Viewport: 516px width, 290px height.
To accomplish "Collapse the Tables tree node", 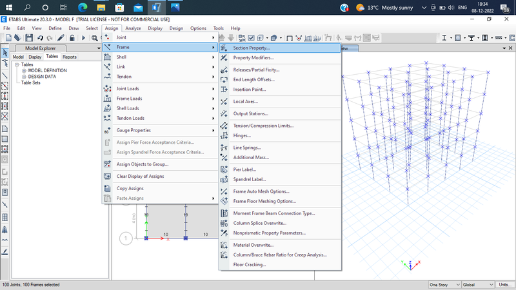I will (17, 65).
